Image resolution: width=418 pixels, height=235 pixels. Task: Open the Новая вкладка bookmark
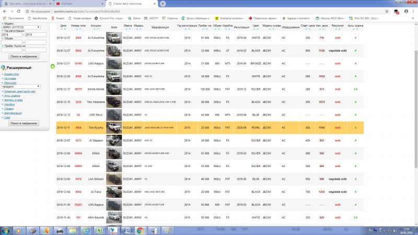click(80, 18)
